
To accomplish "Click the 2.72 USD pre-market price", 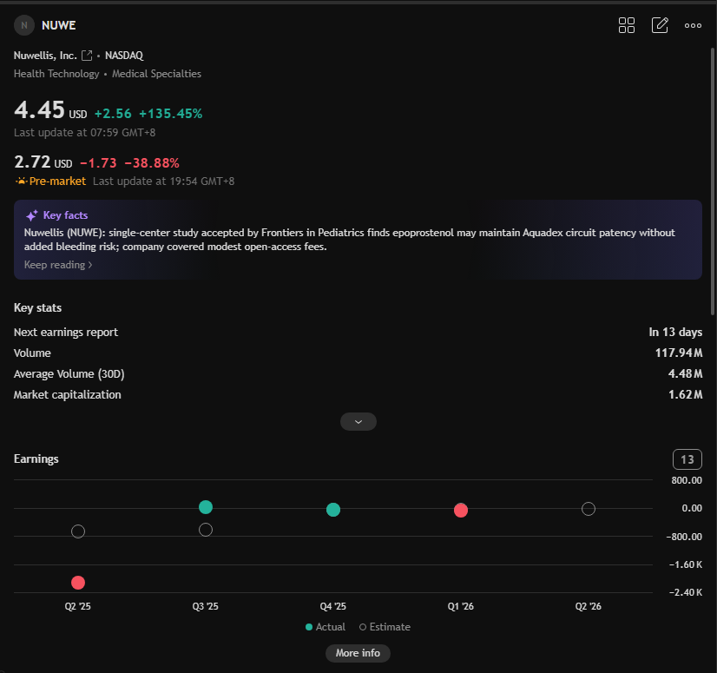I will [43, 162].
